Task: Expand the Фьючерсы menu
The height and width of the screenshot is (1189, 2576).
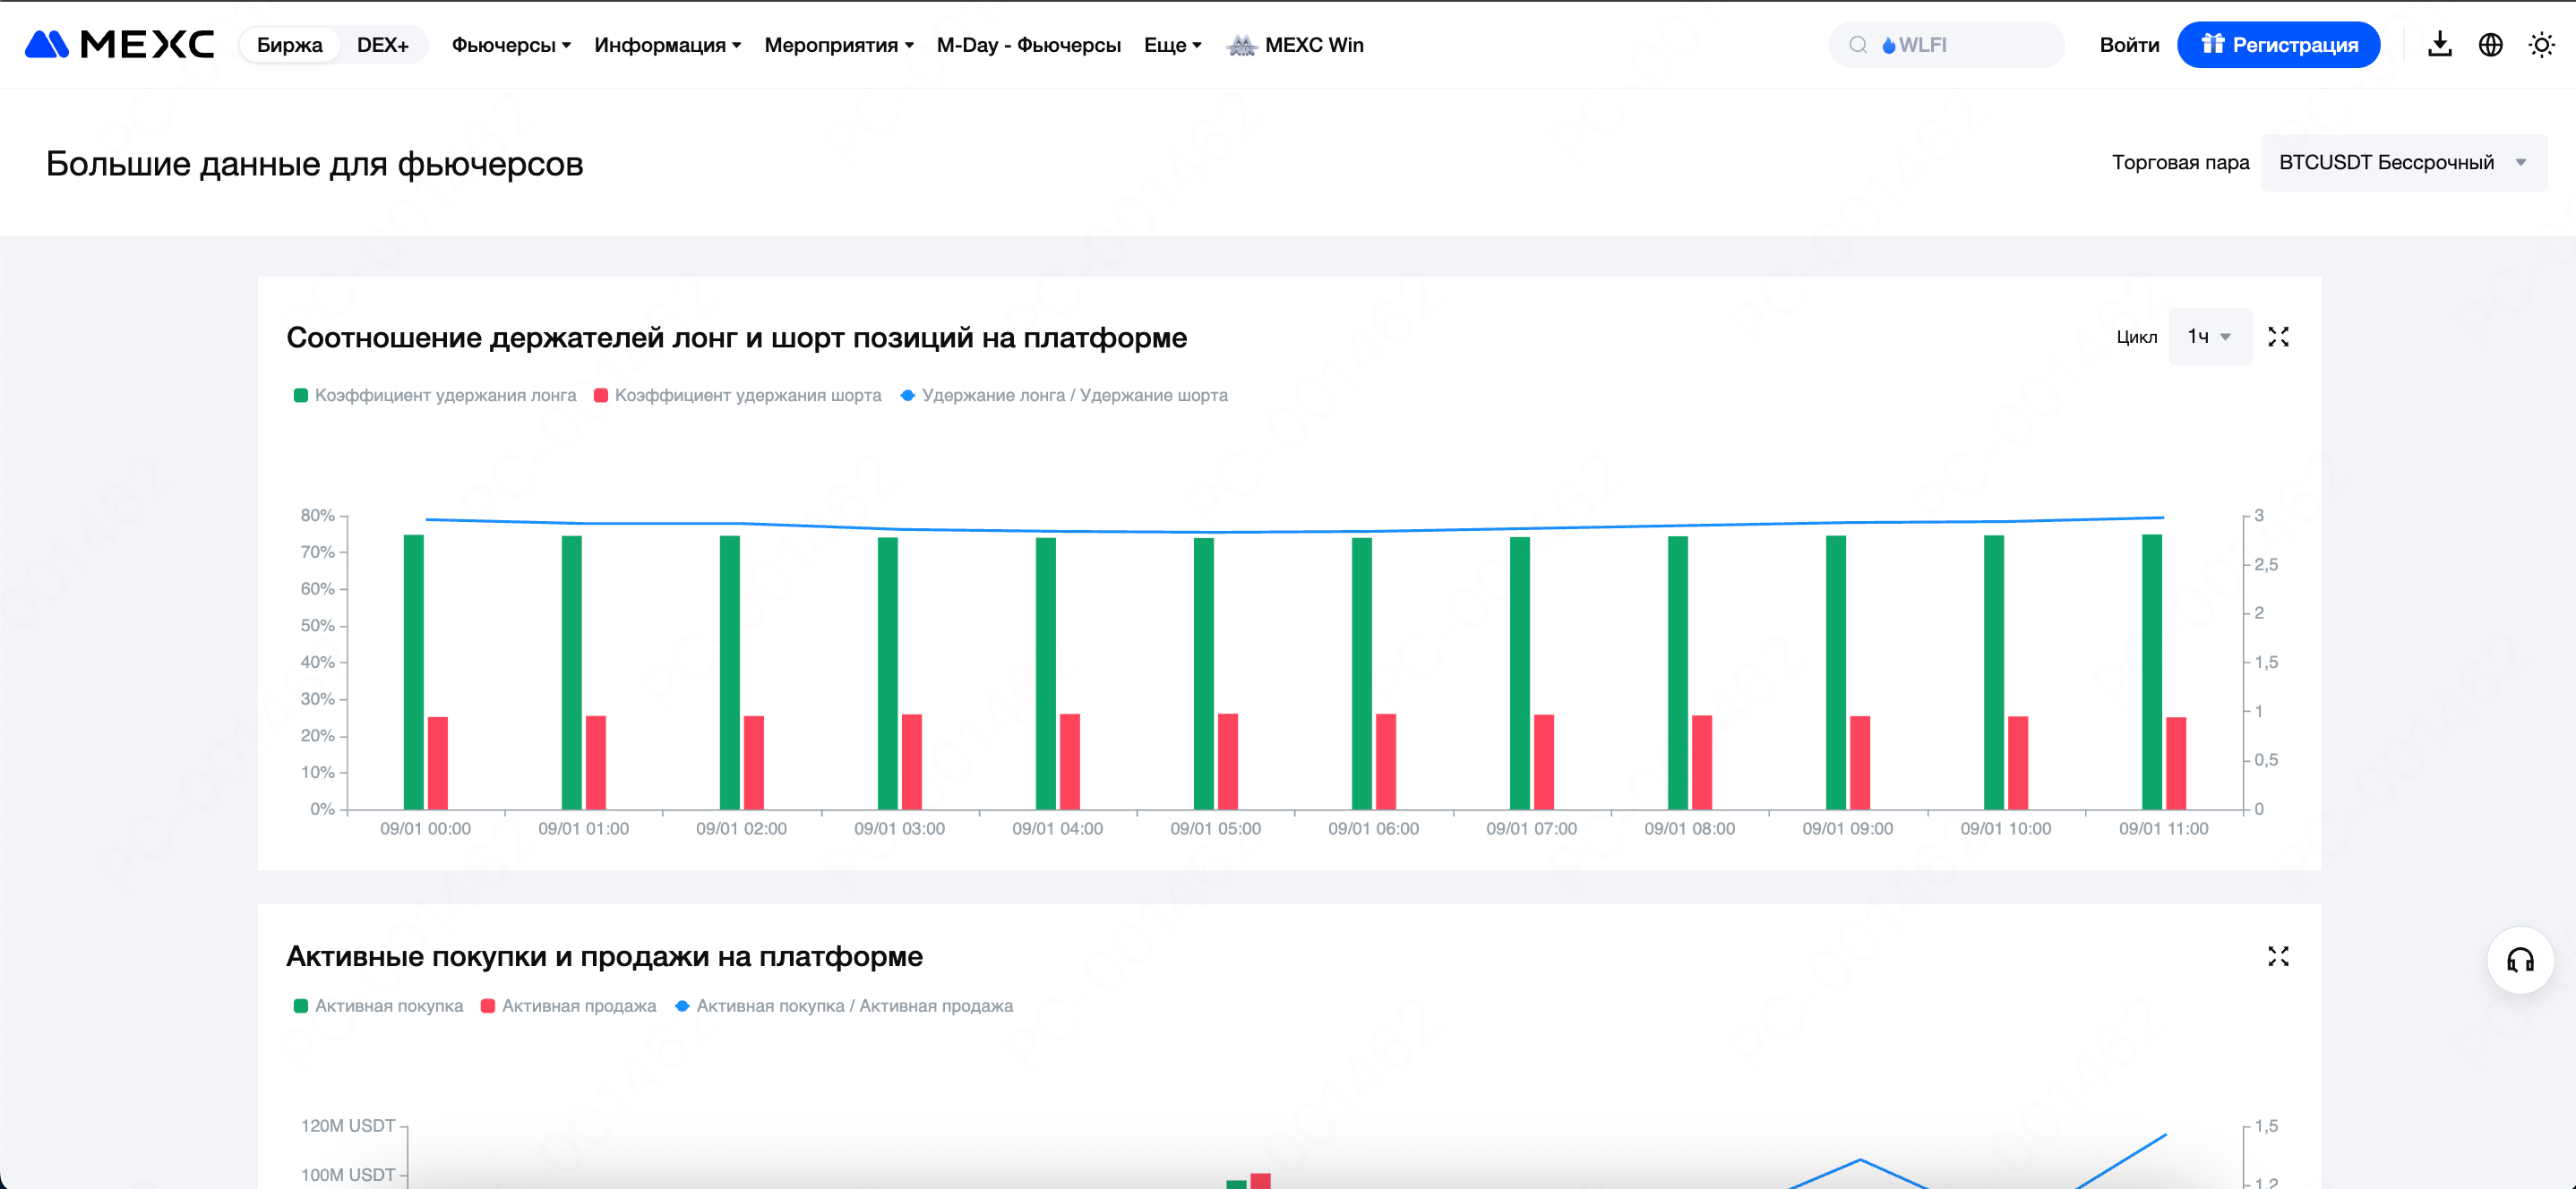Action: [x=510, y=45]
